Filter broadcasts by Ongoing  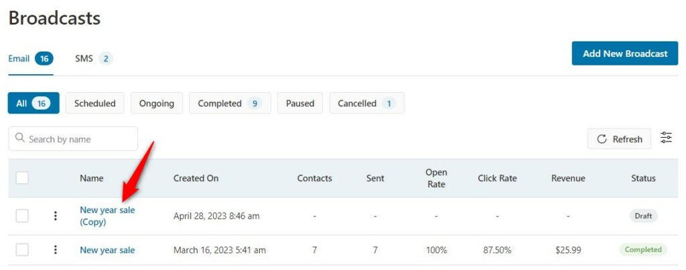(157, 104)
